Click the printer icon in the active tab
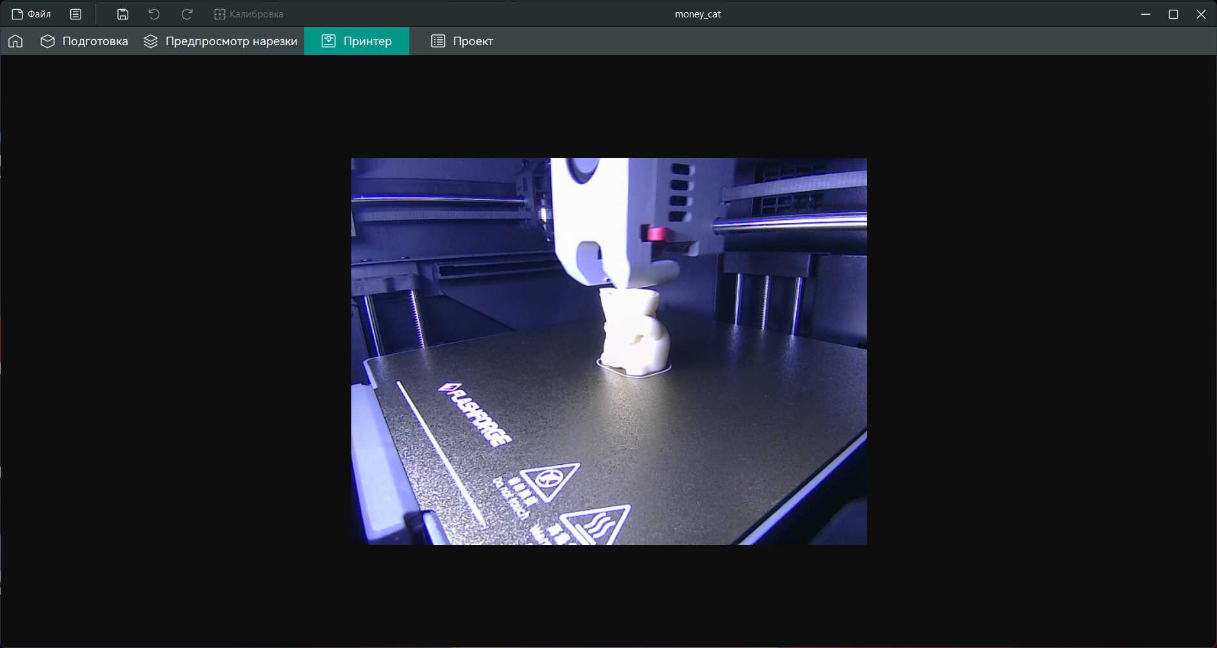The height and width of the screenshot is (648, 1217). [x=329, y=41]
